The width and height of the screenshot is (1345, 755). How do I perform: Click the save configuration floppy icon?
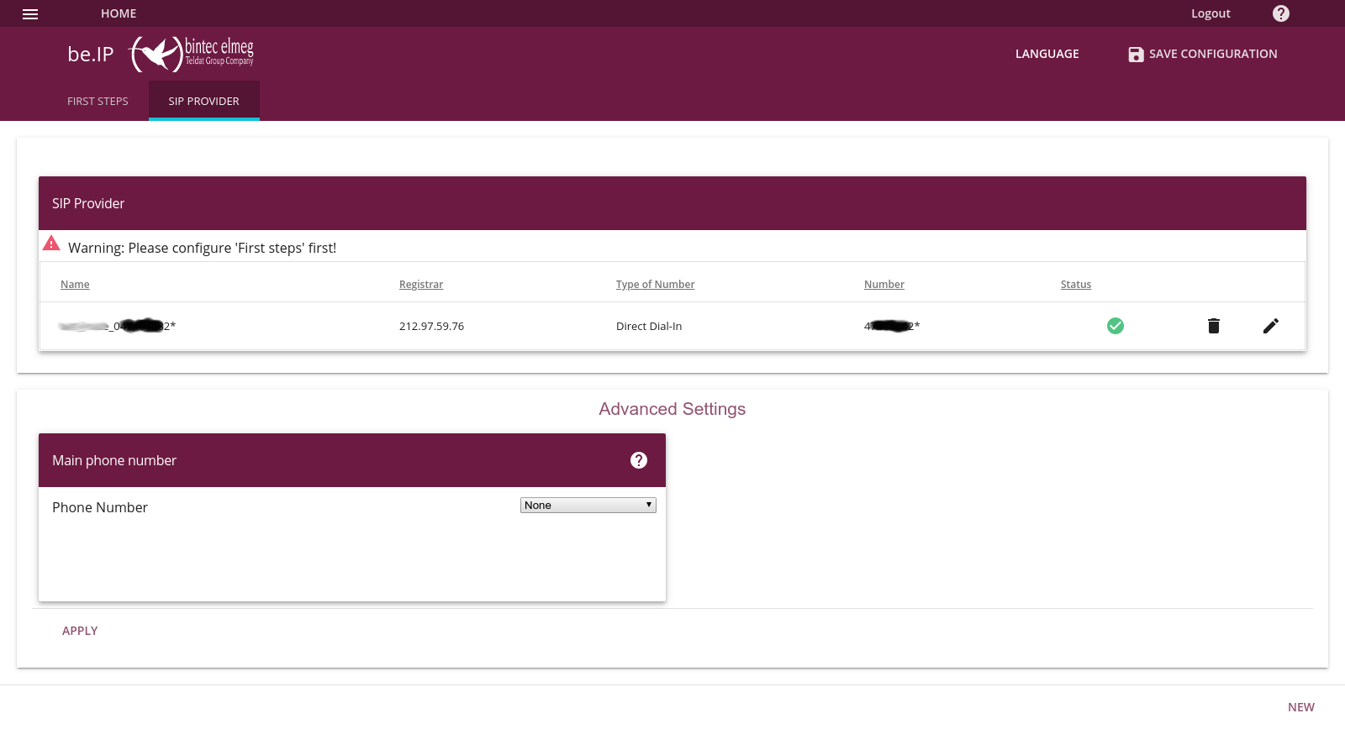click(1136, 54)
